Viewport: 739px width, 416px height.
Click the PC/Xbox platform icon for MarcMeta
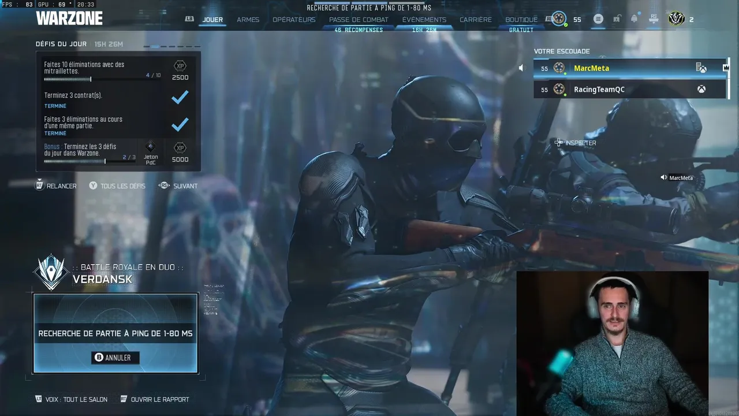click(701, 68)
